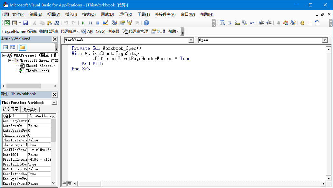Open the Workbook object dropdown

[191, 40]
